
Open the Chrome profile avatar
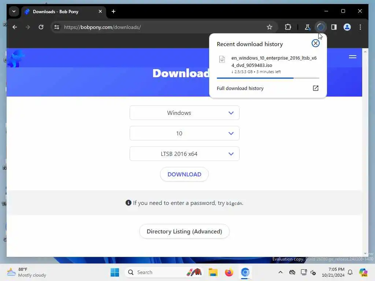click(x=347, y=27)
